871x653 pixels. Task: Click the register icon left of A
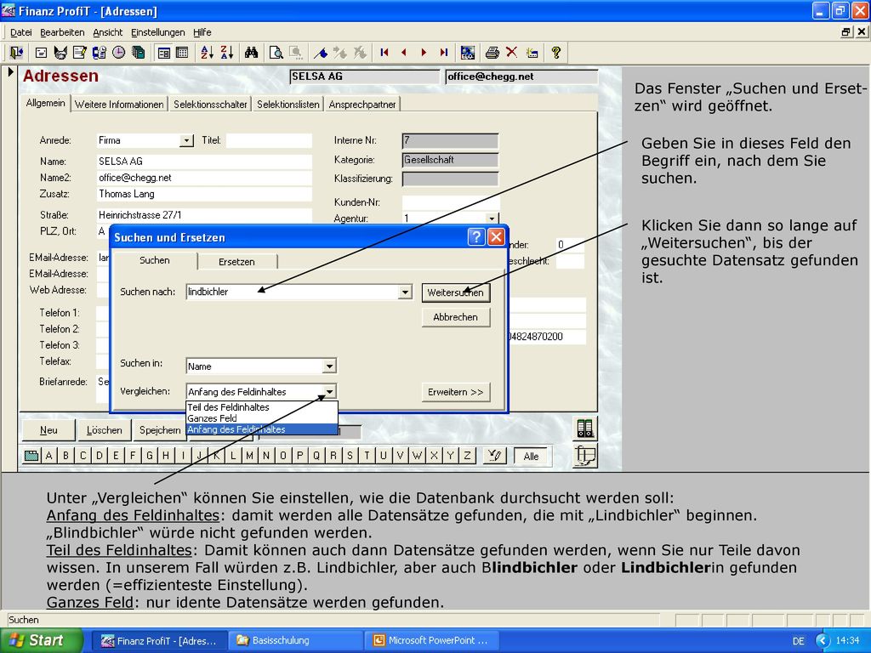31,456
